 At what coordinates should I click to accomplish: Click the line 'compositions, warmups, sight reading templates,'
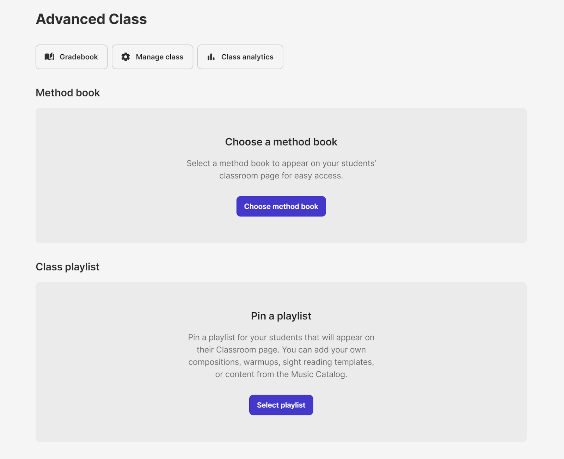pyautogui.click(x=281, y=362)
